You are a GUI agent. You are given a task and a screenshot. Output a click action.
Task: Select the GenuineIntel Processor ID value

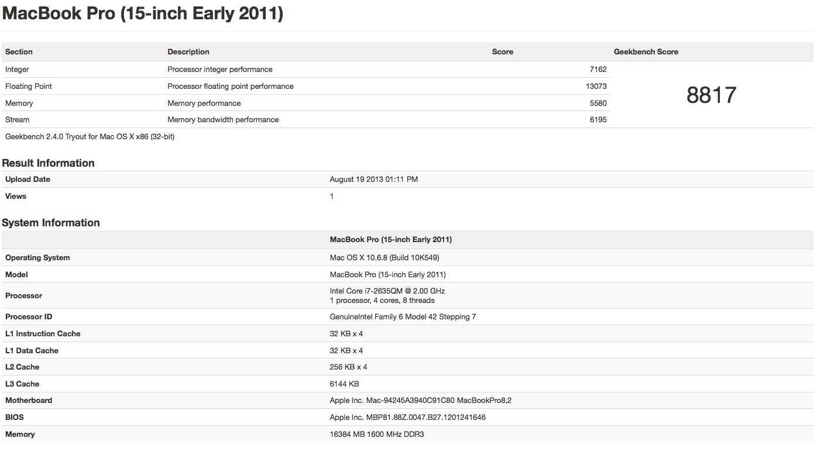point(403,317)
